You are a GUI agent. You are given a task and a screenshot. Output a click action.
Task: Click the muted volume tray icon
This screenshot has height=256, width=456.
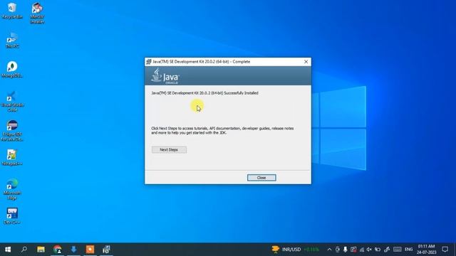pyautogui.click(x=369, y=250)
